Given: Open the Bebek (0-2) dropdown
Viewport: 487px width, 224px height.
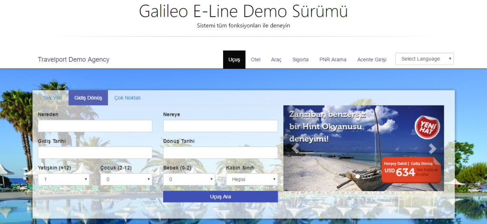Looking at the screenshot, I should 189,179.
